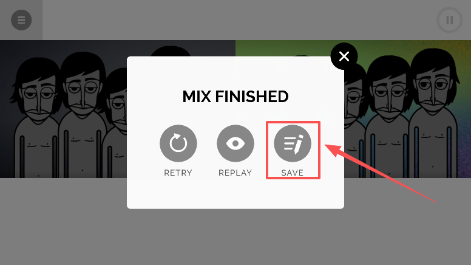Click the Replay eye icon
Image resolution: width=471 pixels, height=265 pixels.
235,143
